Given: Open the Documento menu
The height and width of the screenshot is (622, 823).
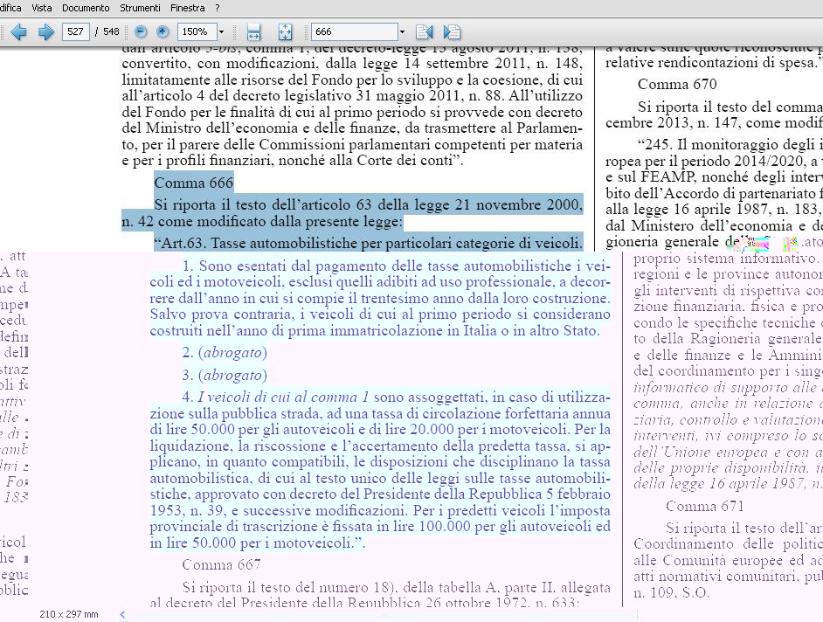Looking at the screenshot, I should coord(86,8).
